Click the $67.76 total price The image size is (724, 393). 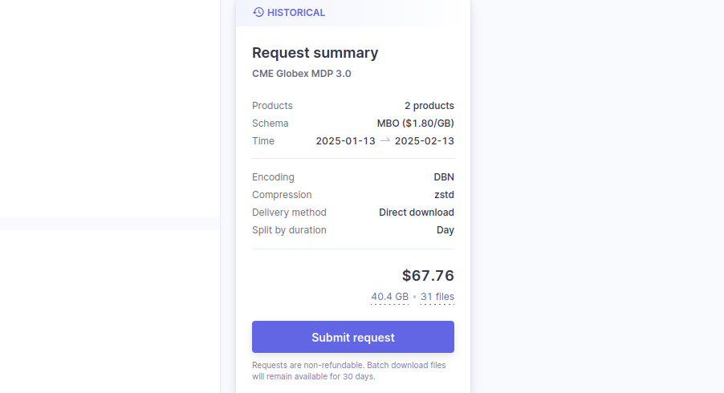tap(428, 276)
